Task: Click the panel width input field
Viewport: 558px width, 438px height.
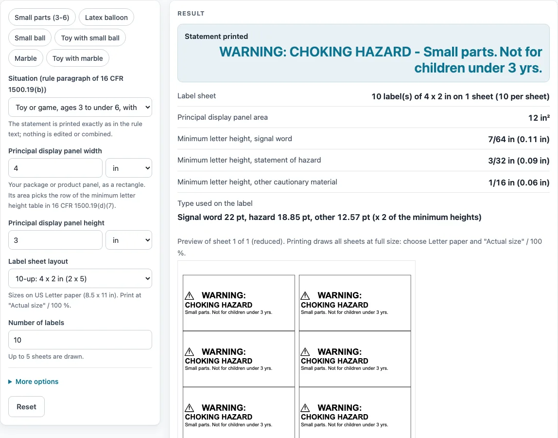Action: [x=55, y=168]
